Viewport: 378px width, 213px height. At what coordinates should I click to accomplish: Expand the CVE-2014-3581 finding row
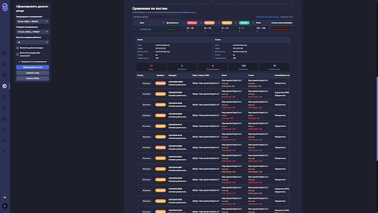(138, 169)
